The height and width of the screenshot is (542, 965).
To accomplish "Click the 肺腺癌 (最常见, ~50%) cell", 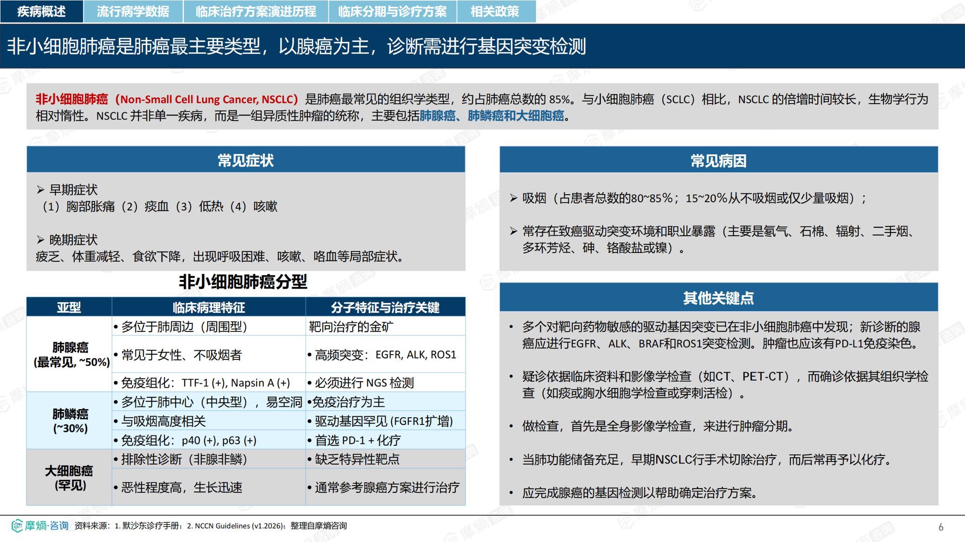I will point(69,354).
